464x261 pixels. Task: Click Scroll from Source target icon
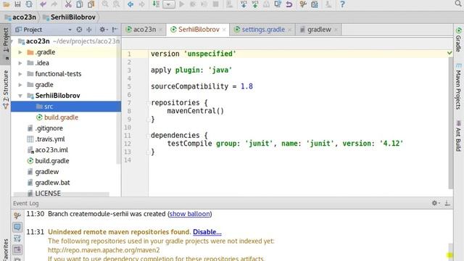click(x=79, y=30)
